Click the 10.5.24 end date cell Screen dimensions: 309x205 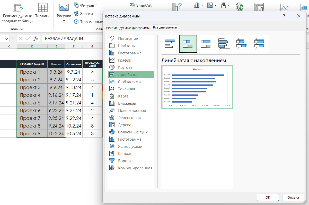point(74,134)
